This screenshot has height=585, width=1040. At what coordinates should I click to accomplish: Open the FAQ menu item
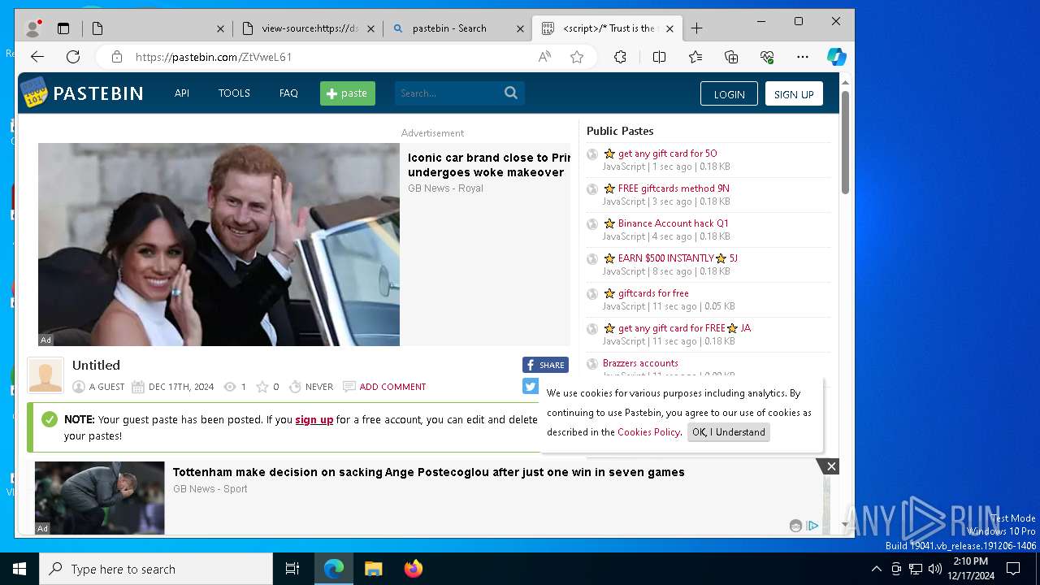tap(288, 93)
